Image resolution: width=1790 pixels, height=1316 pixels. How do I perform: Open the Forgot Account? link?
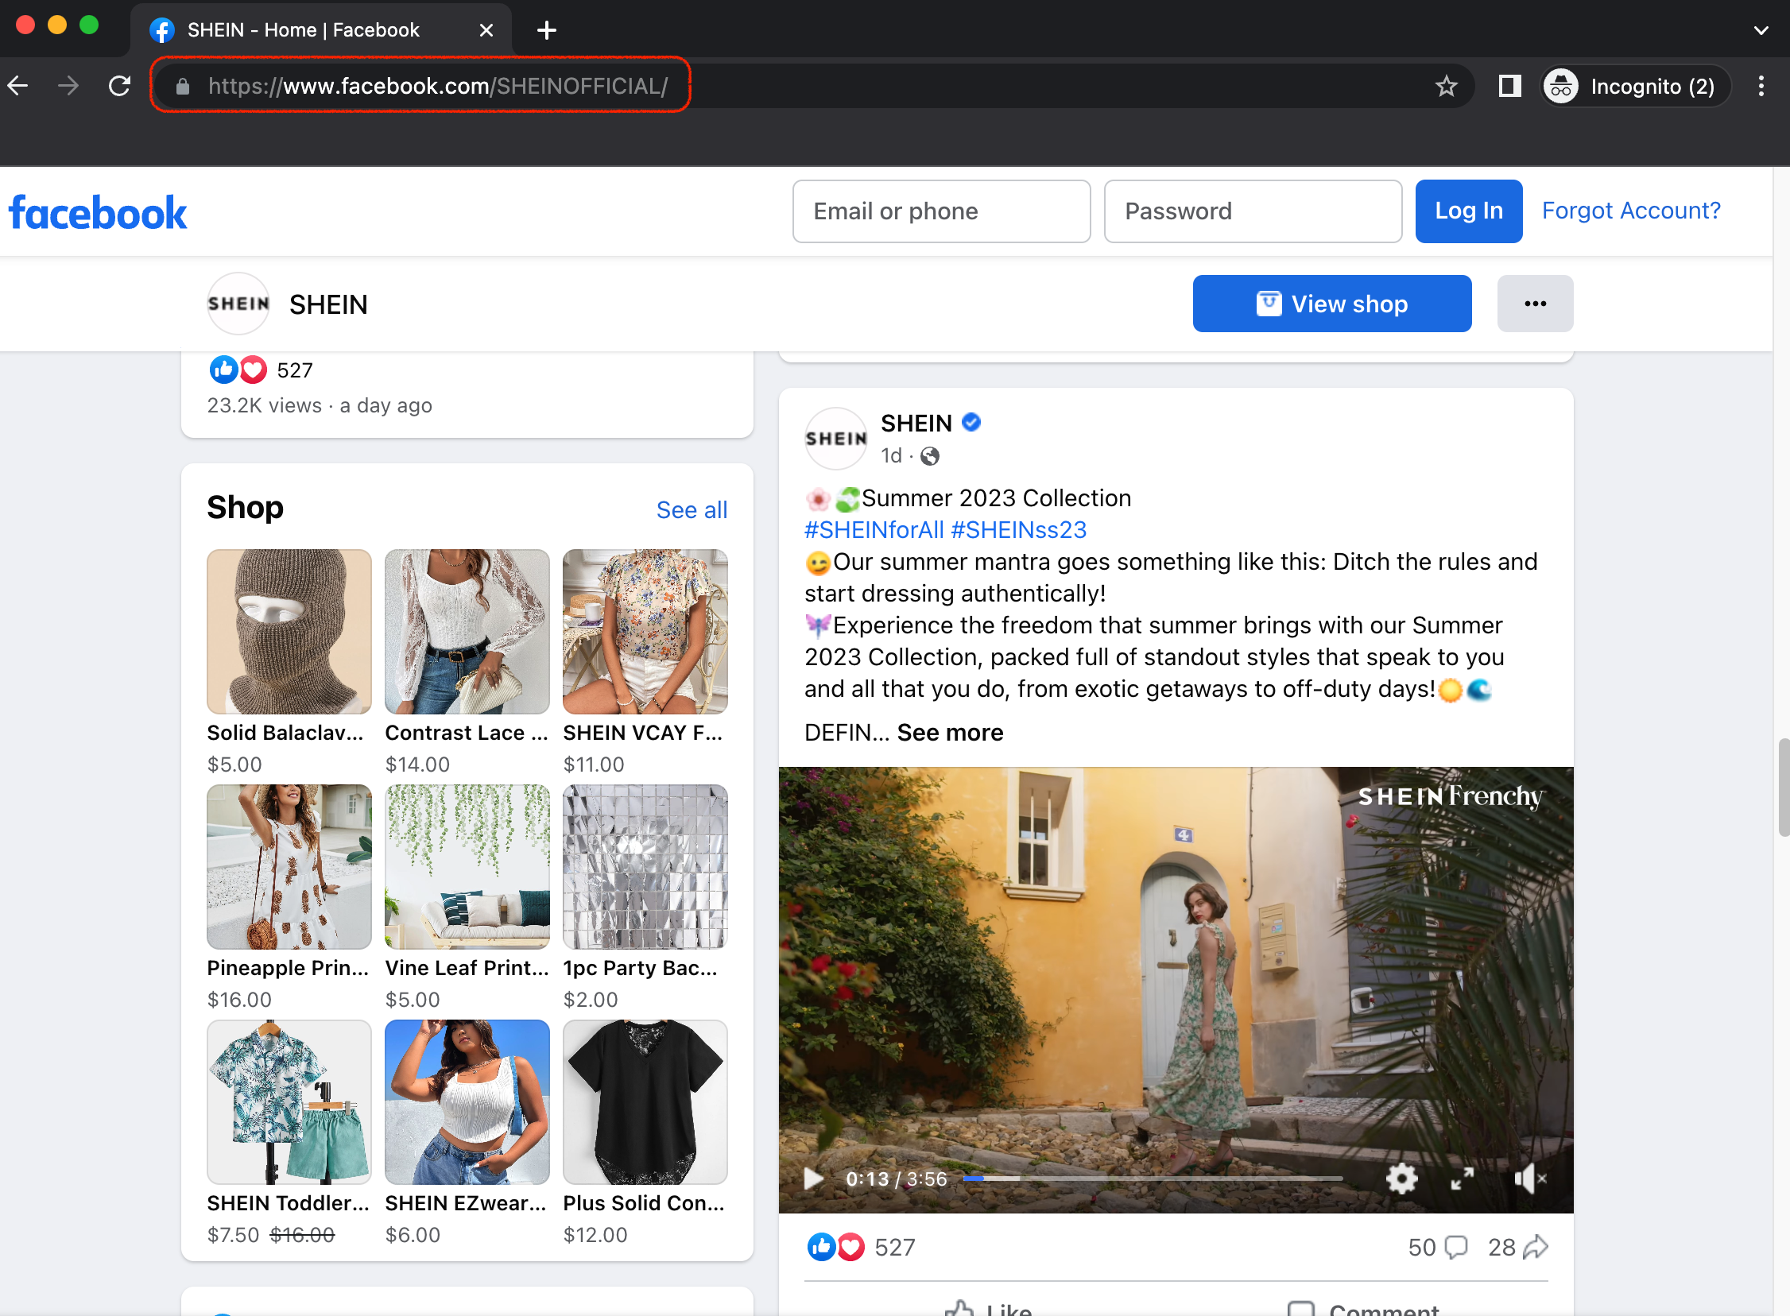click(x=1631, y=211)
